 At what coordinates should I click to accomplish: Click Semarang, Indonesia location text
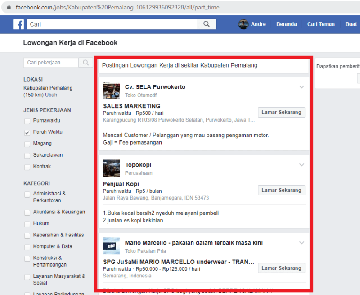[127, 276]
